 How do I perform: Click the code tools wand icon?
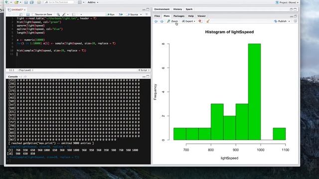[x=64, y=14]
